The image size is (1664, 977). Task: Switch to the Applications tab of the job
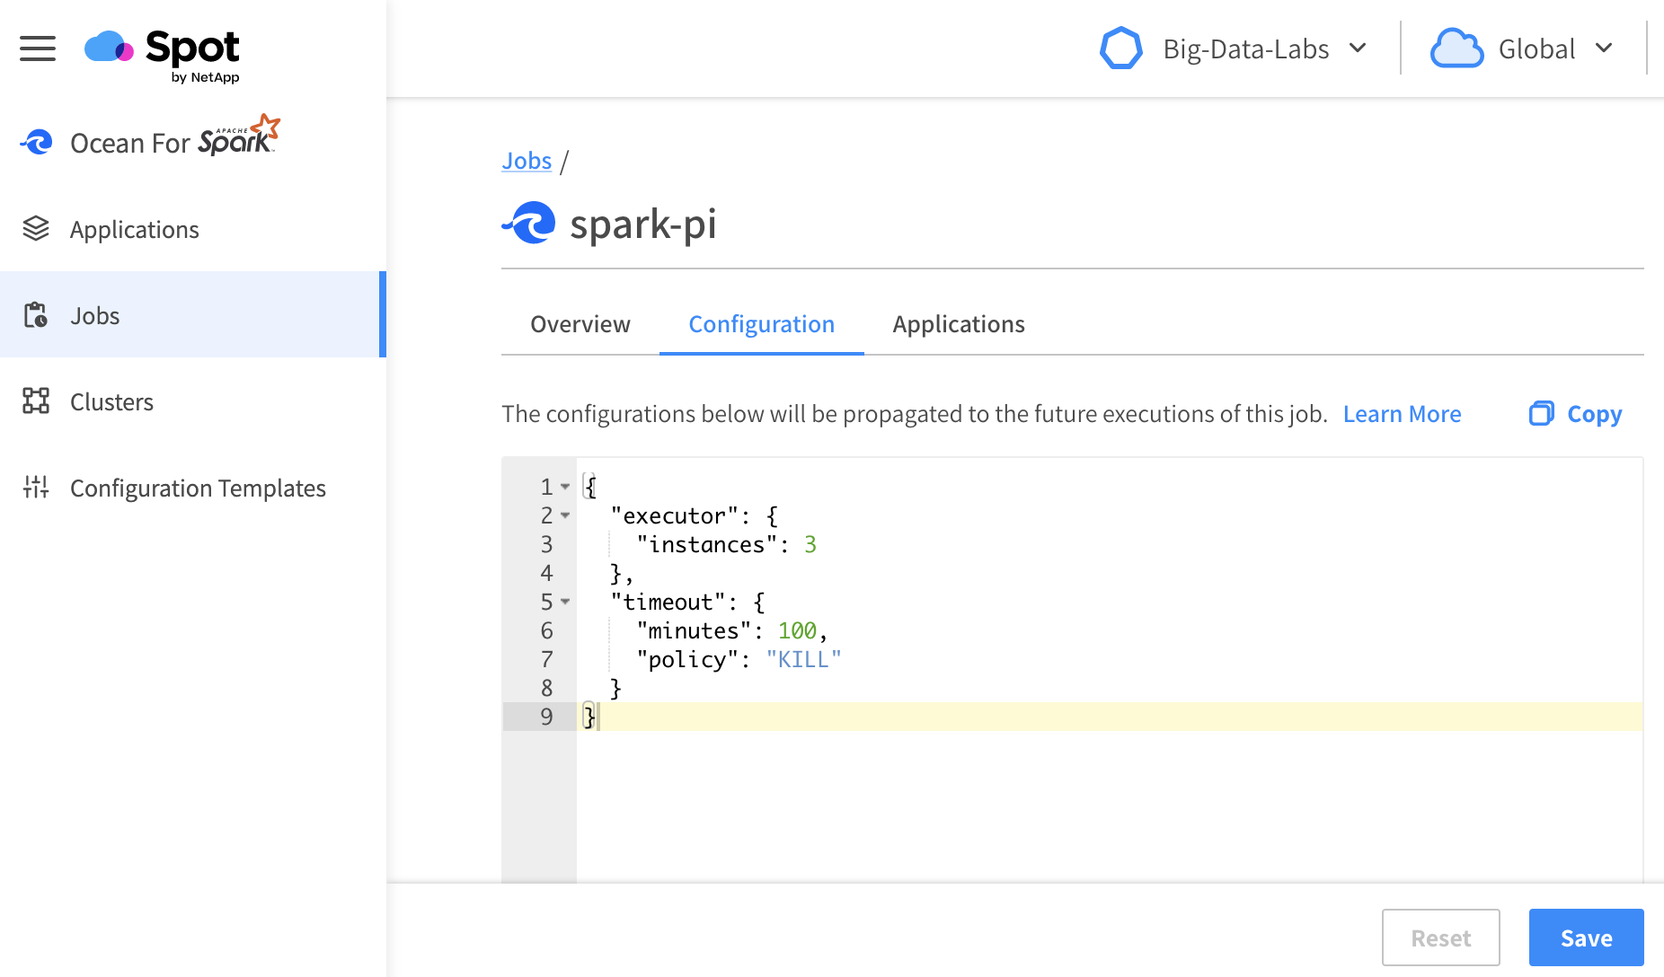click(958, 324)
